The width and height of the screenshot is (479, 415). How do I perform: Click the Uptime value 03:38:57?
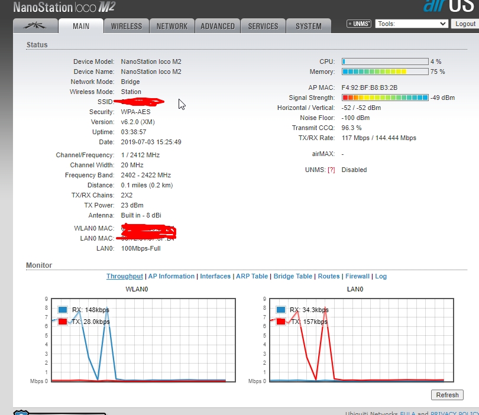coord(134,132)
